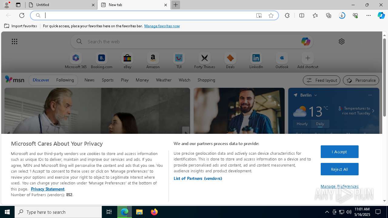388x218 pixels.
Task: Click the Search the web box
Action: [192, 41]
